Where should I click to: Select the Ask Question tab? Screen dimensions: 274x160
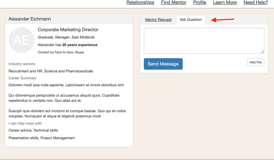pos(191,20)
